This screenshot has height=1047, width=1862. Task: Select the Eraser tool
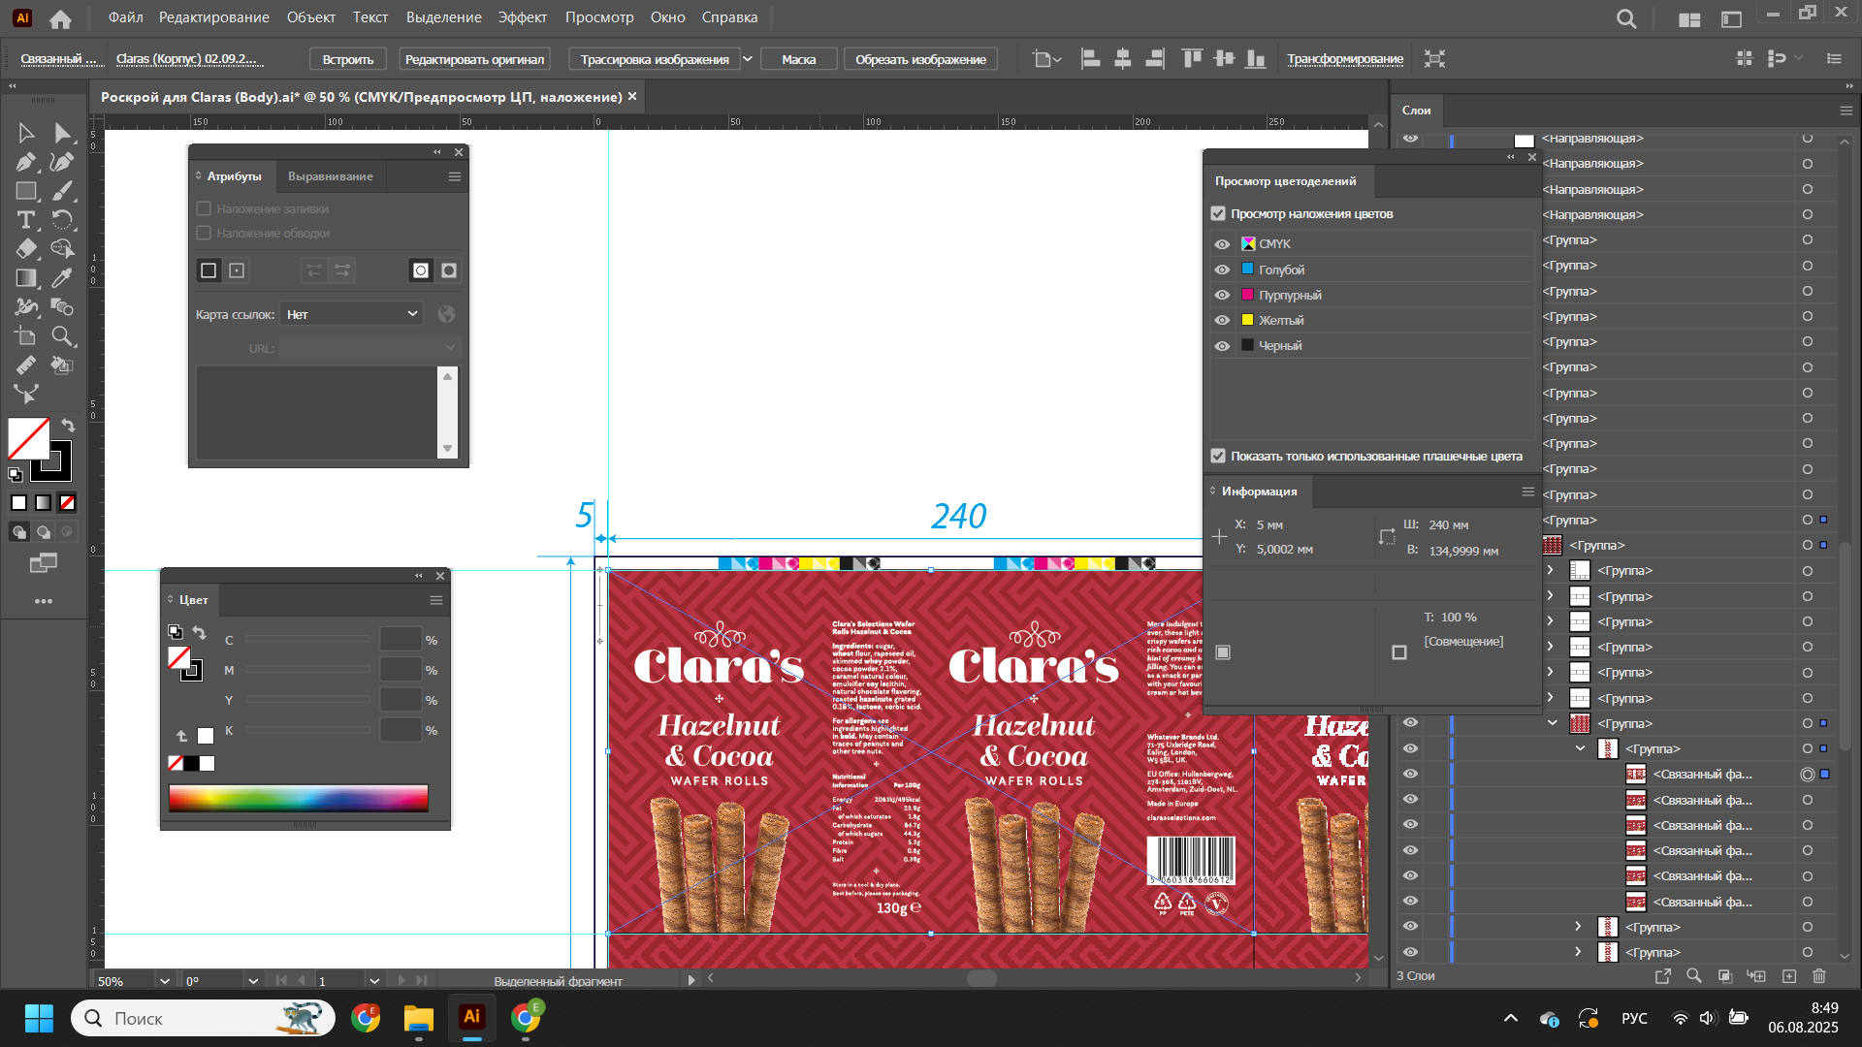26,249
